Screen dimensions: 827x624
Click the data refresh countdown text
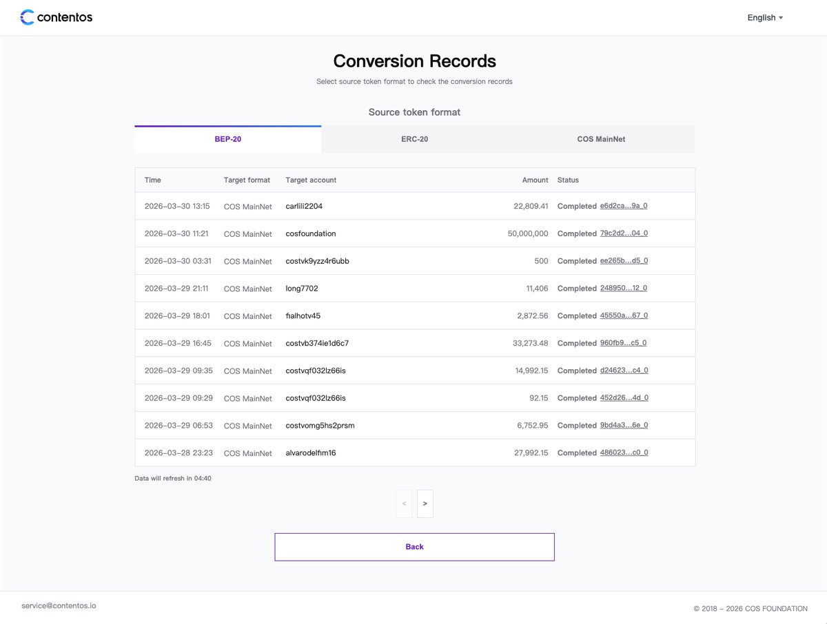(173, 478)
